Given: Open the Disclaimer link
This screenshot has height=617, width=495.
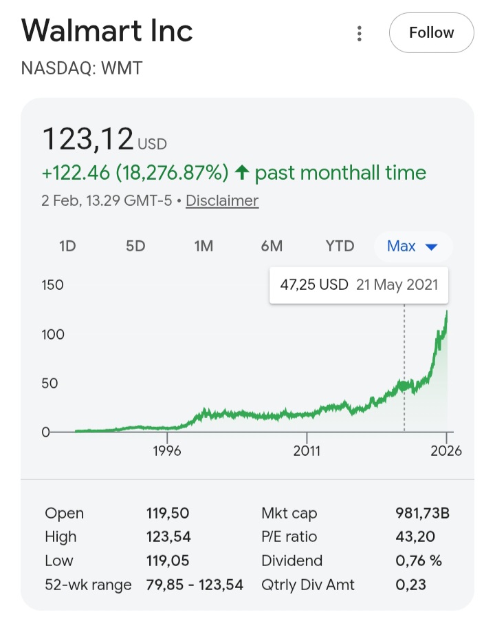Looking at the screenshot, I should [222, 201].
